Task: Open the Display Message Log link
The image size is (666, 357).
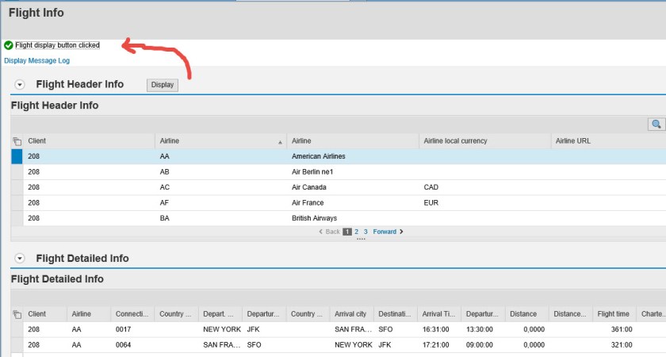Action: 37,60
